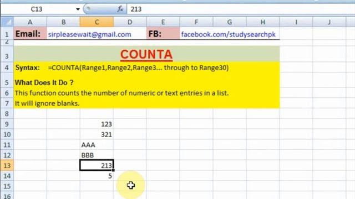Select column A header
This screenshot has height=199, width=355.
(x=30, y=22)
